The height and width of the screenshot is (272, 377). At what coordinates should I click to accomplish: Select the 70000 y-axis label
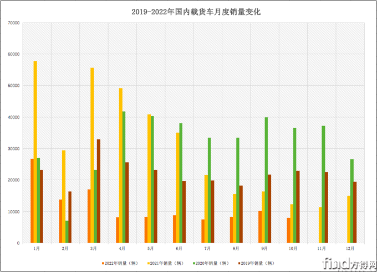pos(14,23)
